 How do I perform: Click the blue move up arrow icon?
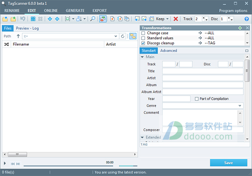(57, 19)
